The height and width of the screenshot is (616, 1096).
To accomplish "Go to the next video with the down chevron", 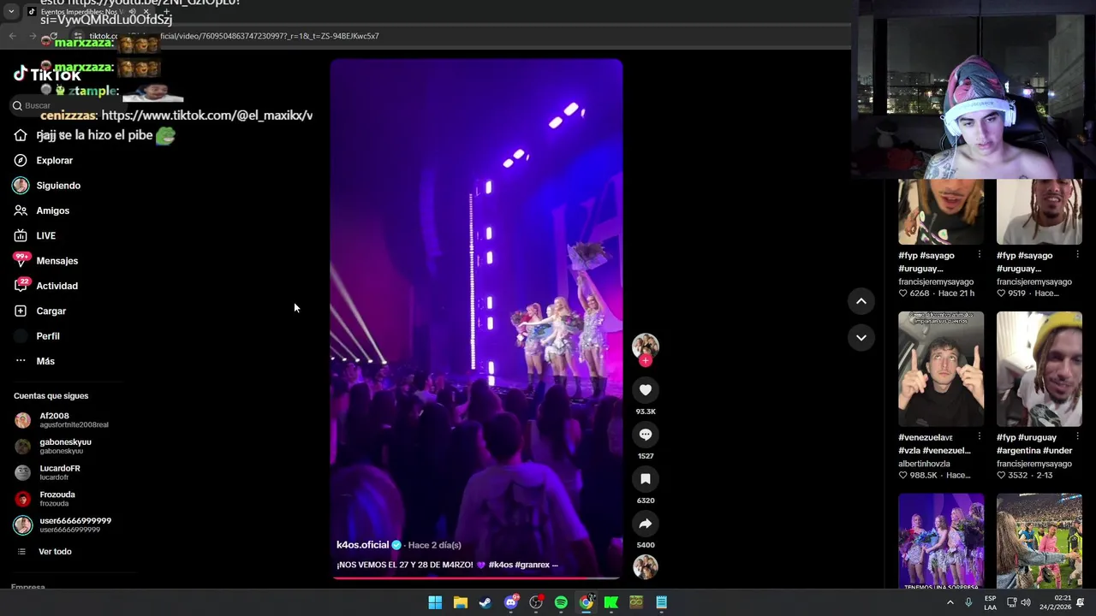I will point(861,338).
